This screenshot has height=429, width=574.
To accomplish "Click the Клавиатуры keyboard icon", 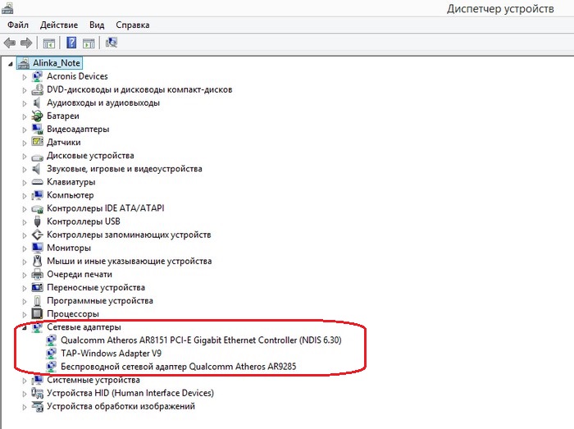I will (x=37, y=182).
